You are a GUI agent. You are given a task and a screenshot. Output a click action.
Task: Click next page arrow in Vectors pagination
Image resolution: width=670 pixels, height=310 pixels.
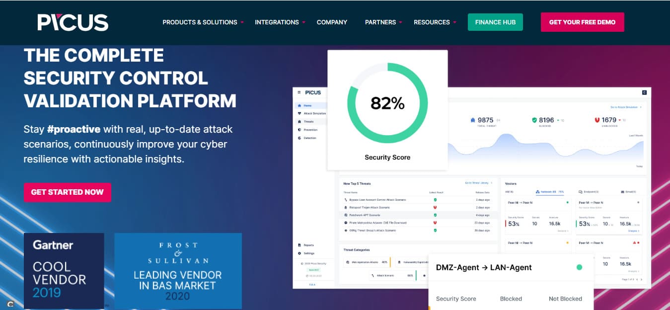point(641,280)
